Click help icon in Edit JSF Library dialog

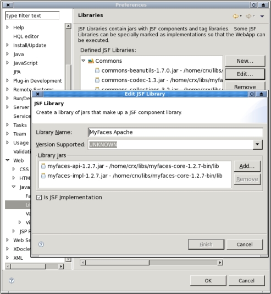pos(41,244)
